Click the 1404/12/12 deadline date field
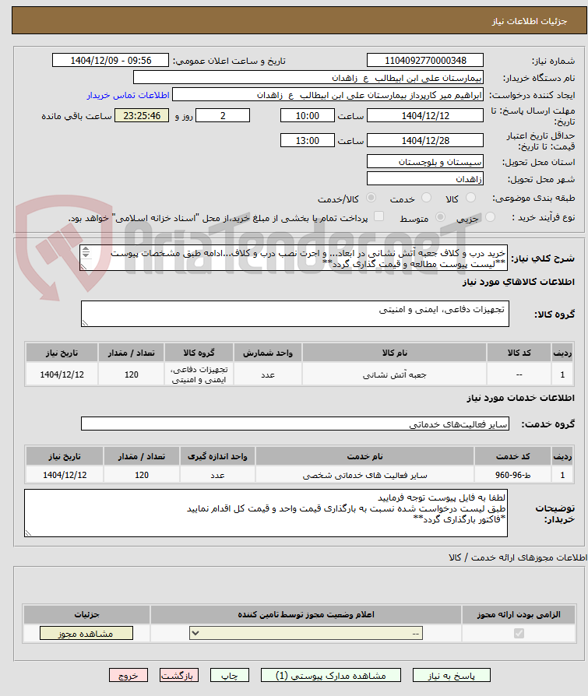 coord(425,116)
